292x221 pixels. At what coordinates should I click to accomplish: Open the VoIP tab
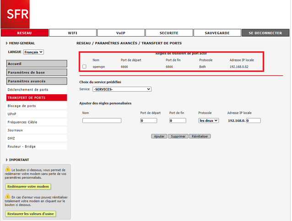[x=120, y=33]
